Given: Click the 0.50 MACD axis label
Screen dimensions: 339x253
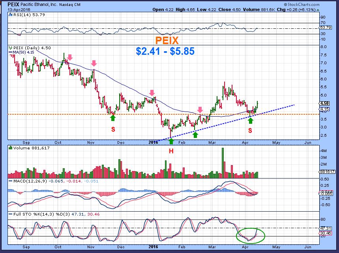Looking at the screenshot, I should [x=325, y=179].
